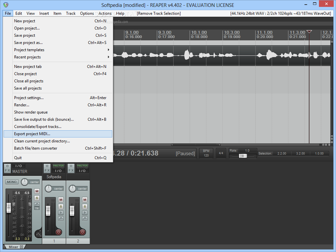Click the REAPER app icon in title bar
Screen dimensions: 336x252
pyautogui.click(x=6, y=5)
